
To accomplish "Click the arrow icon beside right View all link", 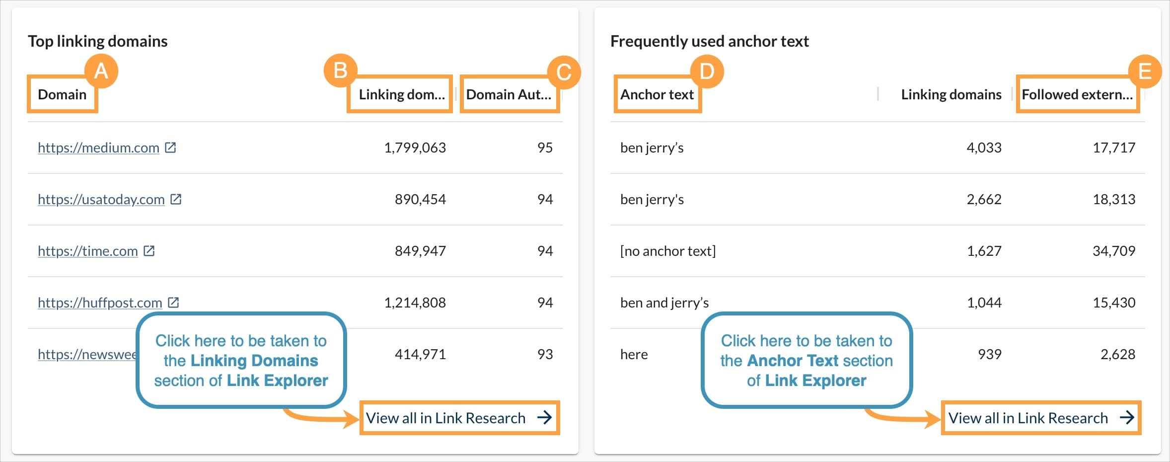I will (1126, 418).
